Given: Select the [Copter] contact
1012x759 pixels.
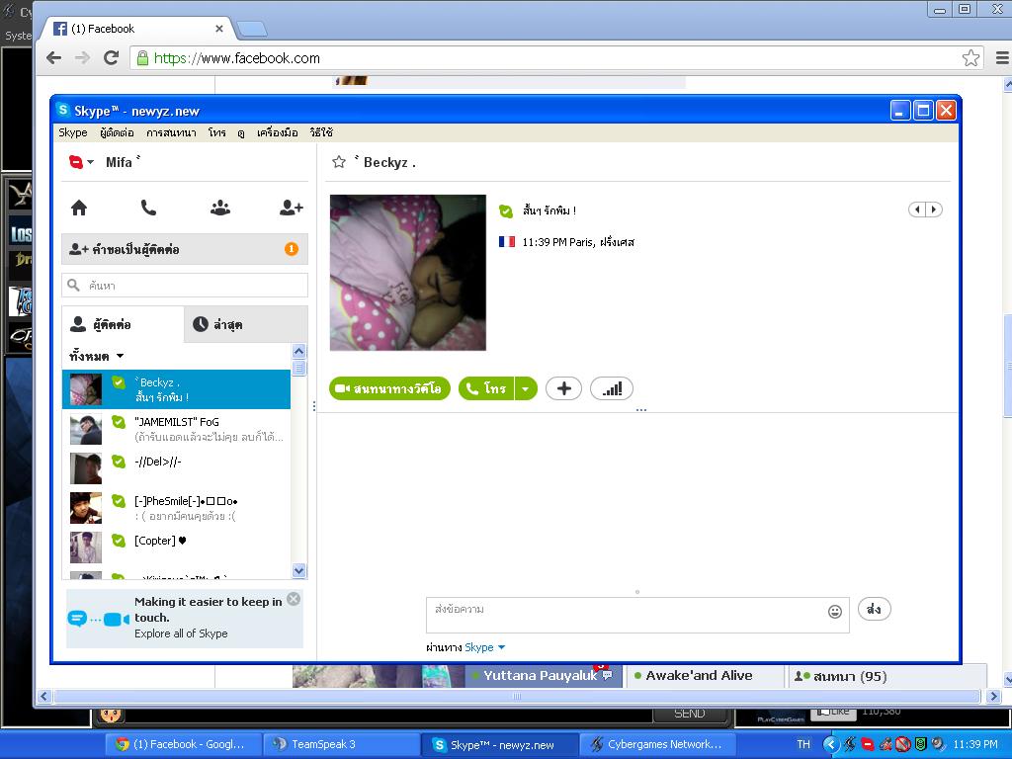Looking at the screenshot, I should [176, 548].
